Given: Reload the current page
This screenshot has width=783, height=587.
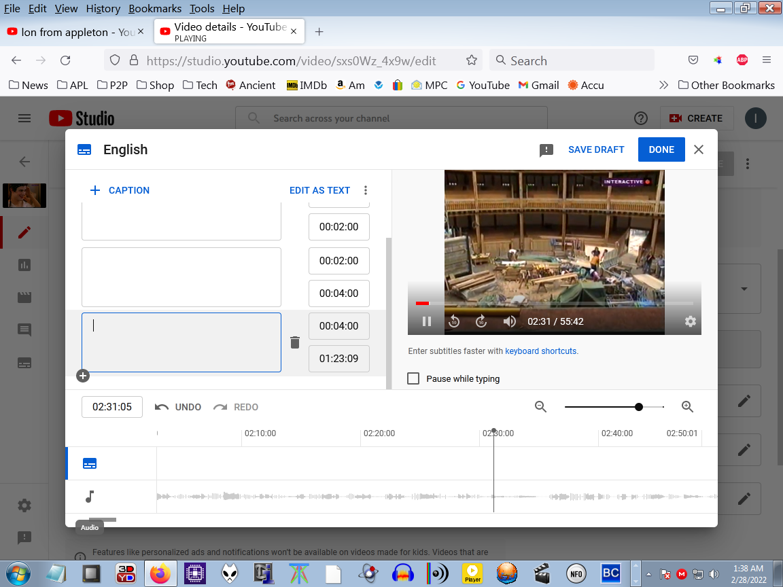Looking at the screenshot, I should (x=65, y=60).
